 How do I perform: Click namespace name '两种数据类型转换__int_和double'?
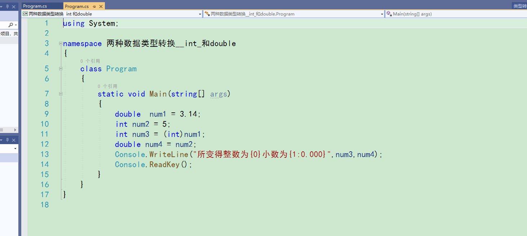171,44
